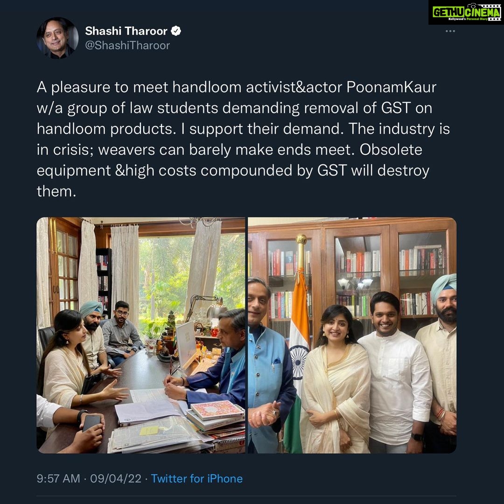Click the woman in cream saree
The height and width of the screenshot is (504, 504).
coord(335,379)
